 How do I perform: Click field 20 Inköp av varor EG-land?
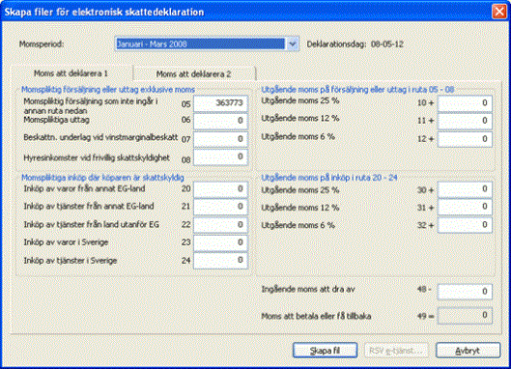click(x=220, y=189)
